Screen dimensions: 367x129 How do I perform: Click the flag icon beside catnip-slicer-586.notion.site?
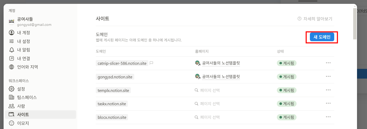point(151,63)
